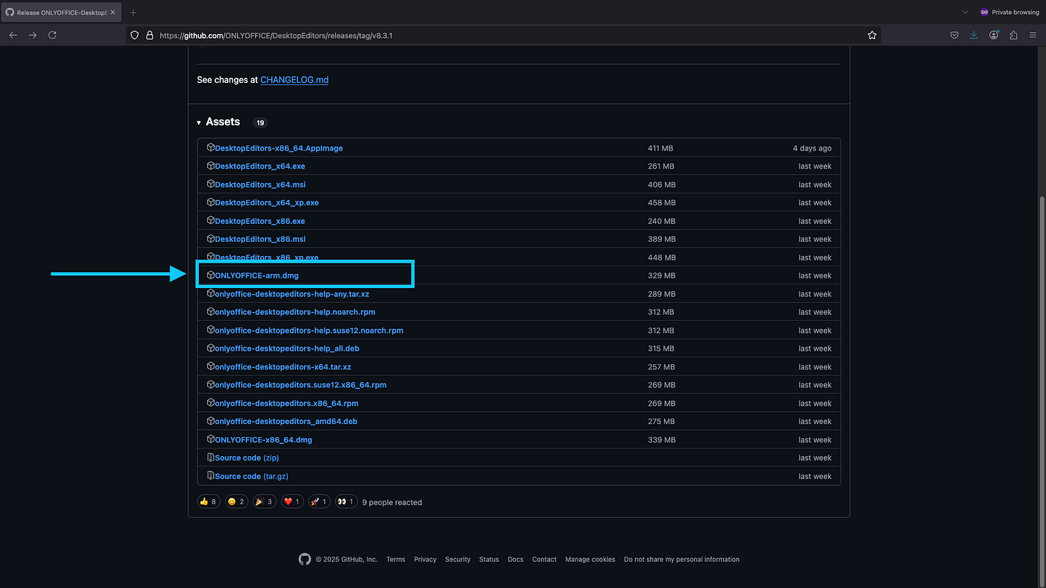Click the '411 MB' file size
Screen dimensions: 1046x588
(660, 148)
